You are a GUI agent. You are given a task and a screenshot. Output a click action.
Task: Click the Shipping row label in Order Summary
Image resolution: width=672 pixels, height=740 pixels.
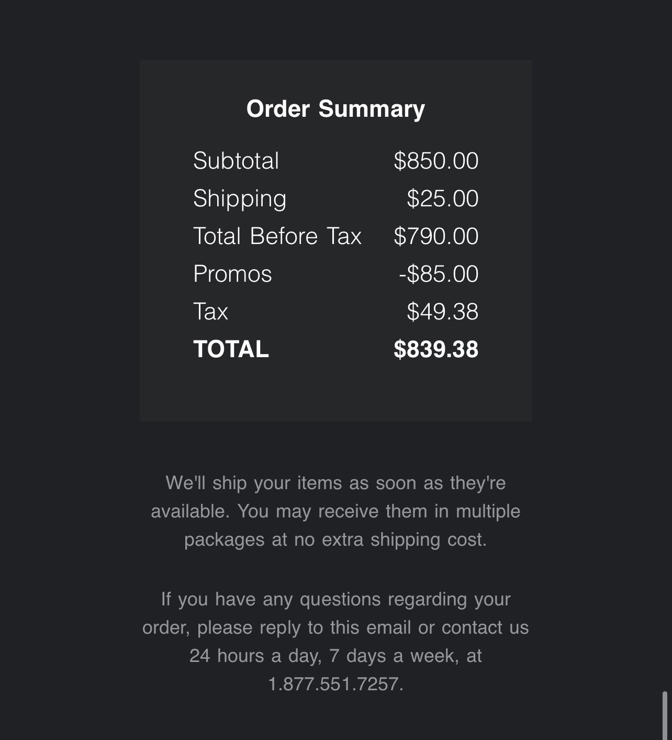[240, 199]
